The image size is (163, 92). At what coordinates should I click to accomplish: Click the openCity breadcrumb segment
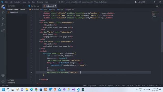70,9
